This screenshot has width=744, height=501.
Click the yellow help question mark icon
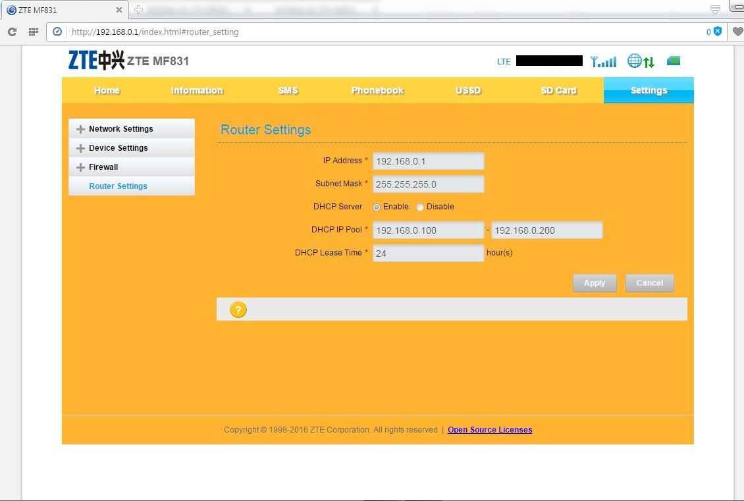pos(238,310)
